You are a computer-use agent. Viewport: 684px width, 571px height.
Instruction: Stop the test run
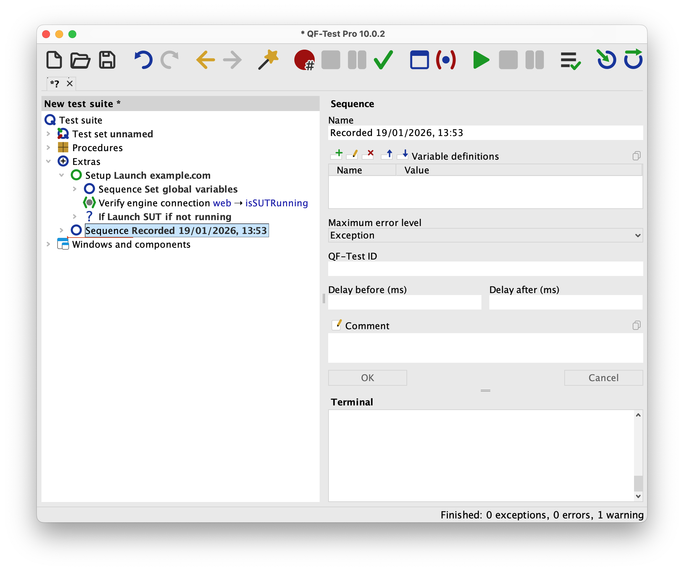(508, 60)
